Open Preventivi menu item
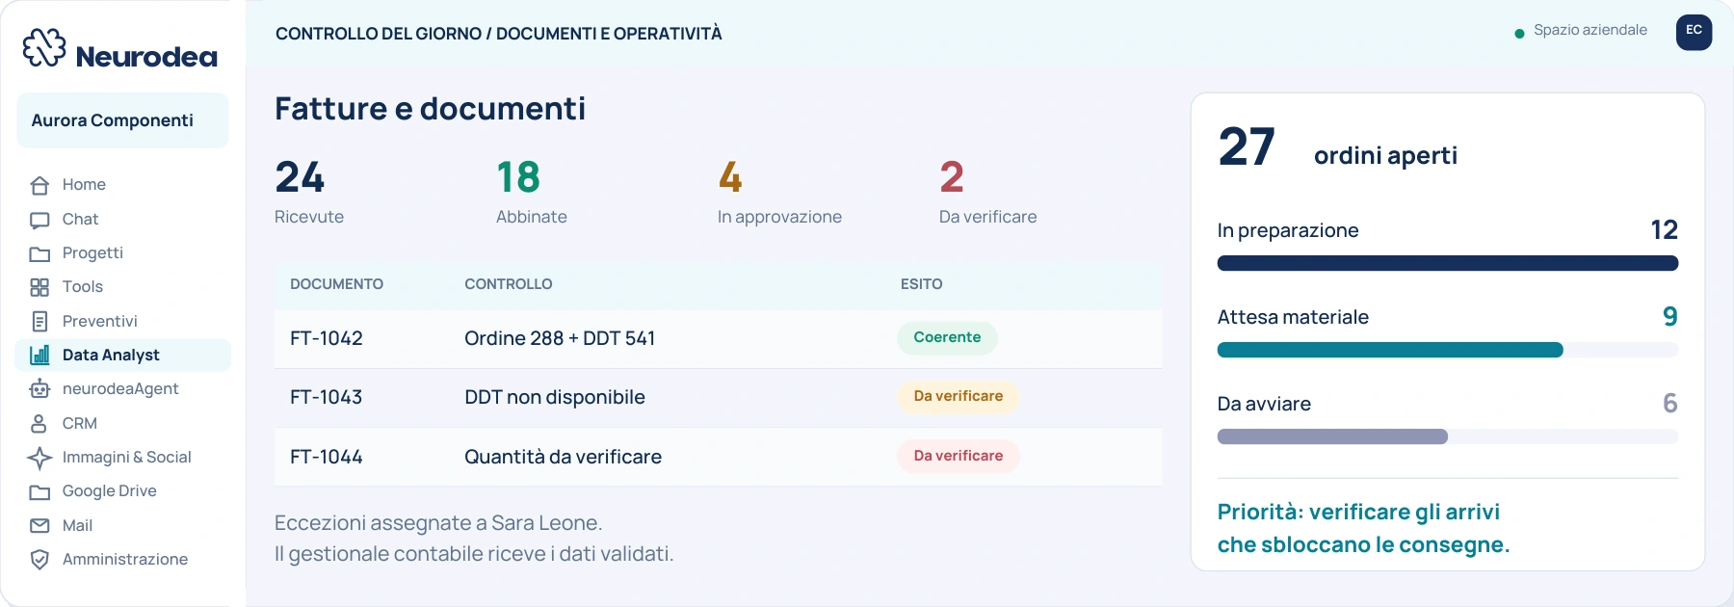1734x607 pixels. coord(123,322)
